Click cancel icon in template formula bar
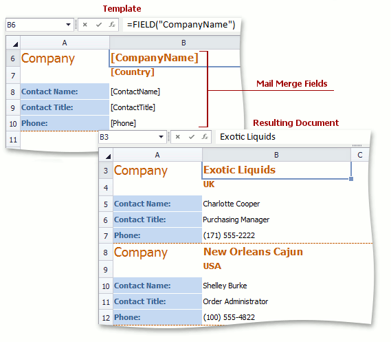391x342 pixels. [85, 25]
